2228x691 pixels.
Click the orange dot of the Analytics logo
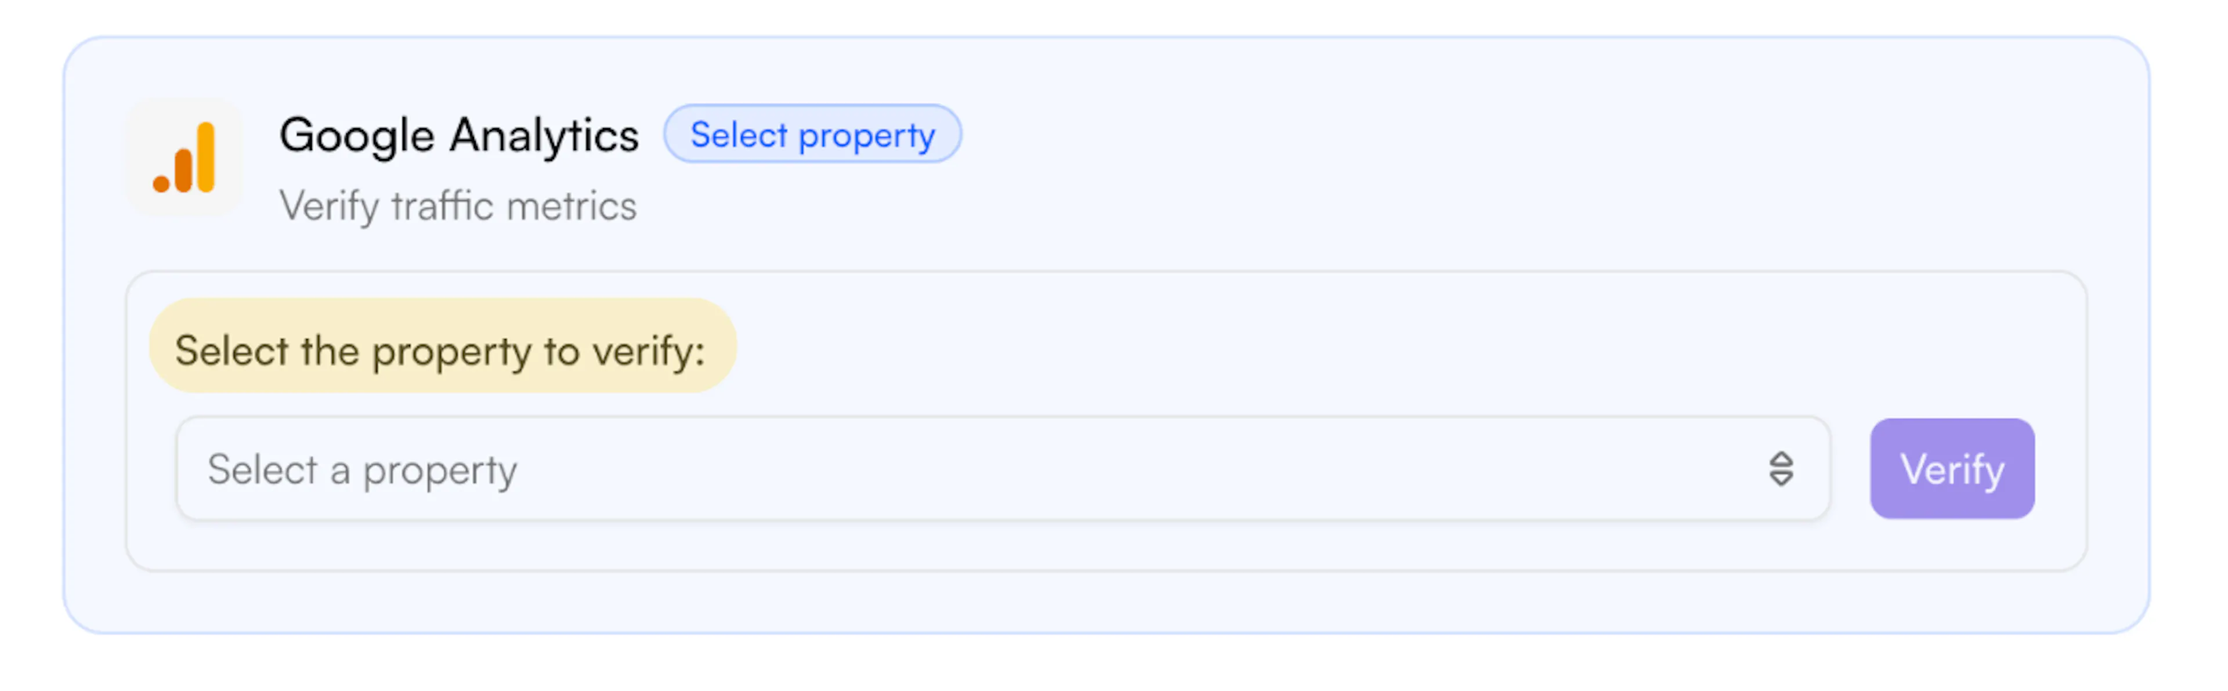161,183
